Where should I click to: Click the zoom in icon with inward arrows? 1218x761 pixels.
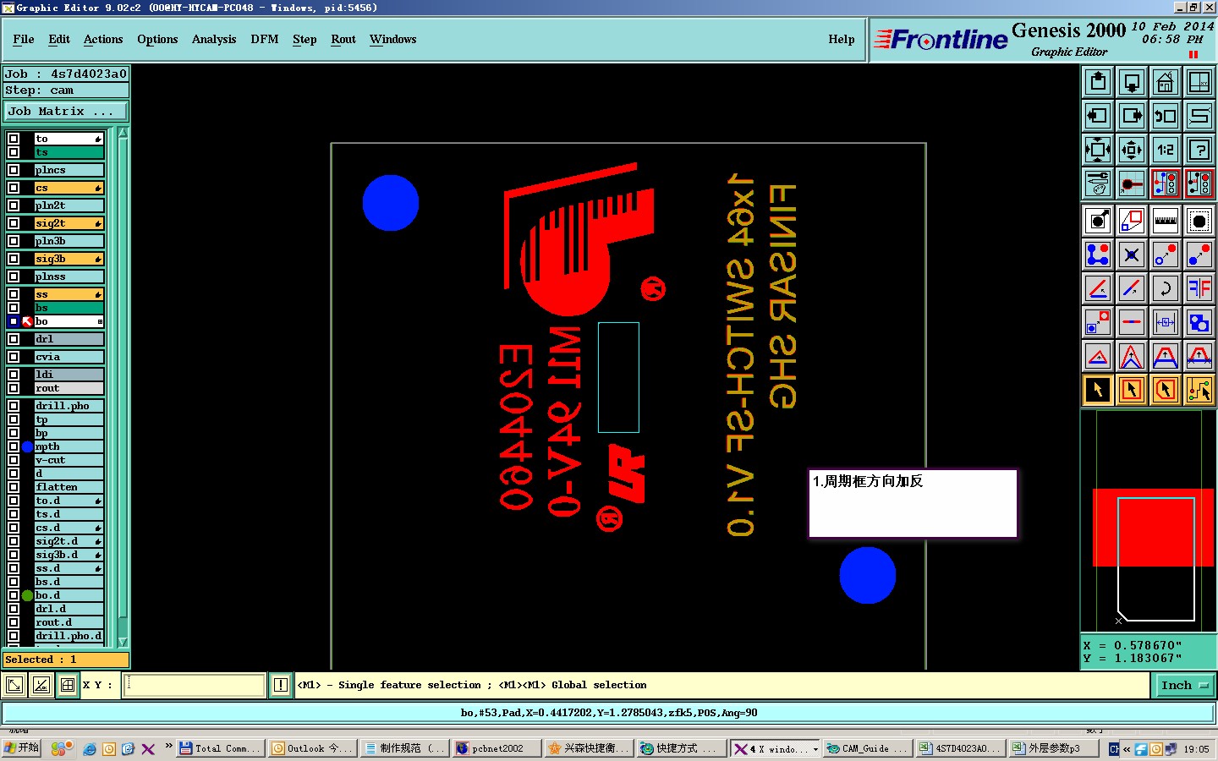1098,150
